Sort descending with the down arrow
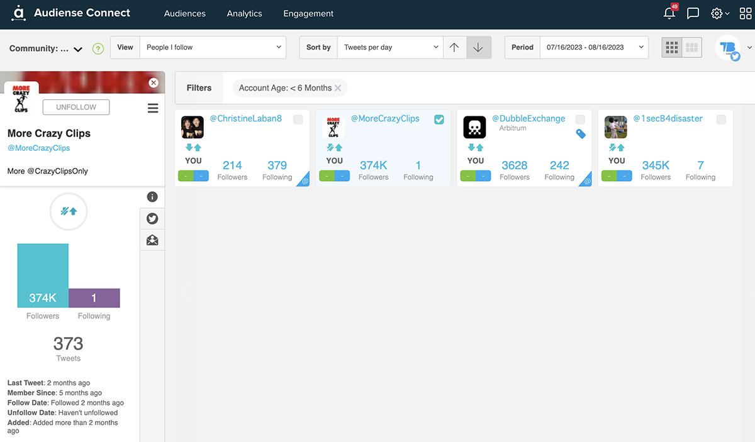This screenshot has height=442, width=755. [x=478, y=47]
